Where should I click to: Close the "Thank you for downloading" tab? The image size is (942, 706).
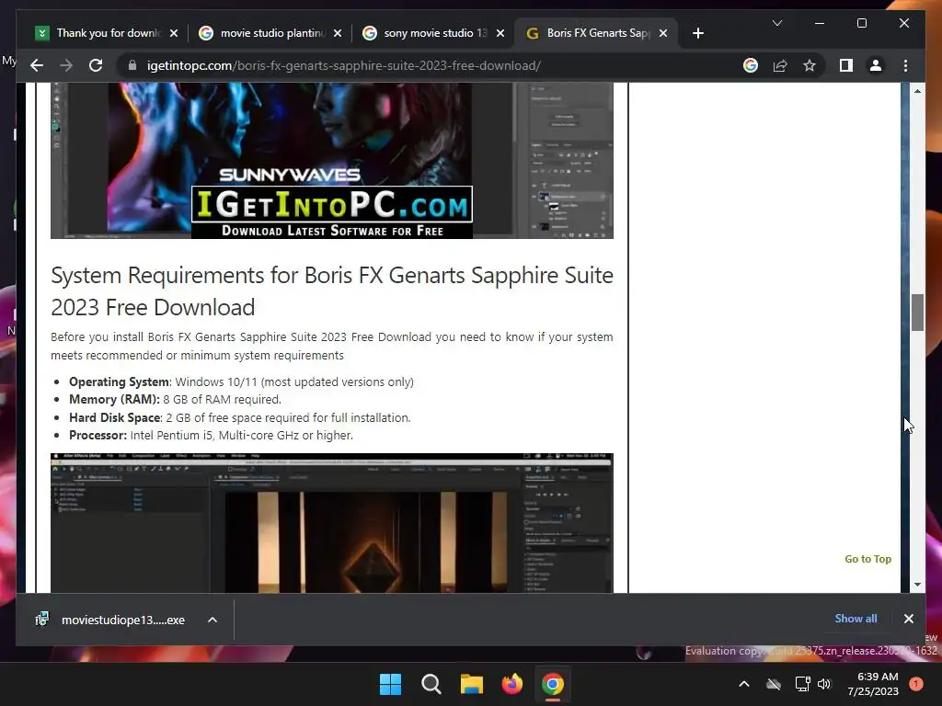pyautogui.click(x=174, y=33)
